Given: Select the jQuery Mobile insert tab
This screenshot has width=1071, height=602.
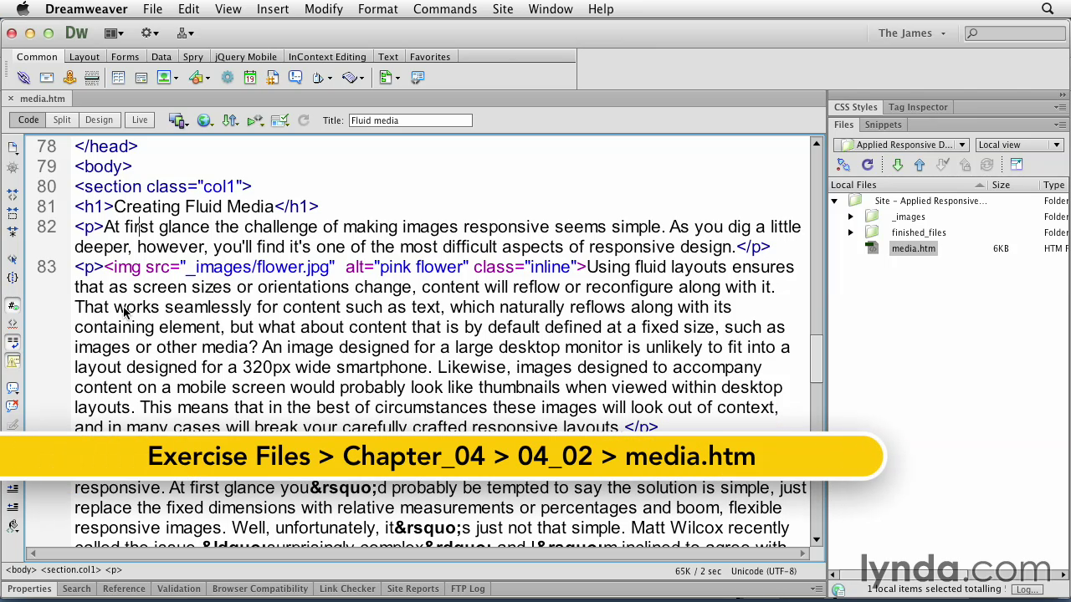Looking at the screenshot, I should click(246, 57).
